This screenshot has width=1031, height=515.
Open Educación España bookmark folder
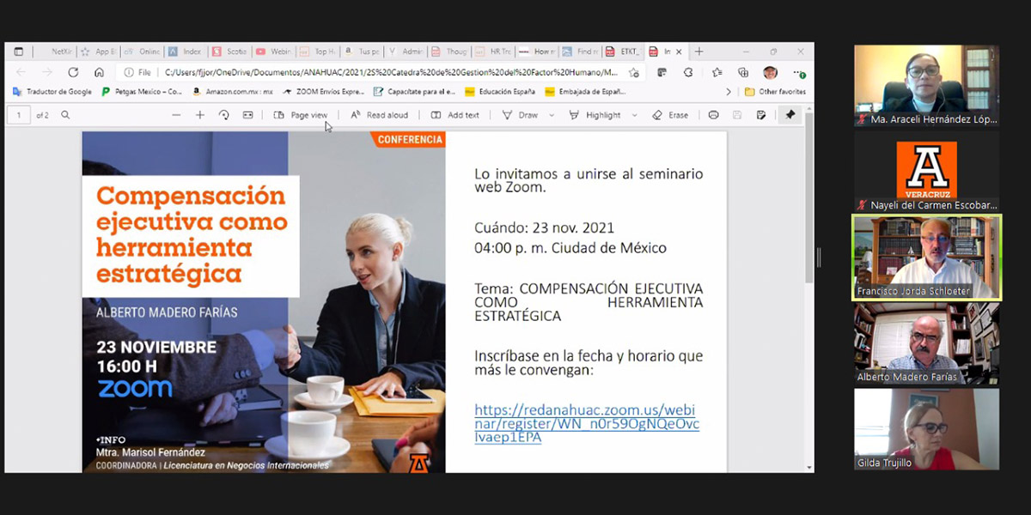coord(499,92)
